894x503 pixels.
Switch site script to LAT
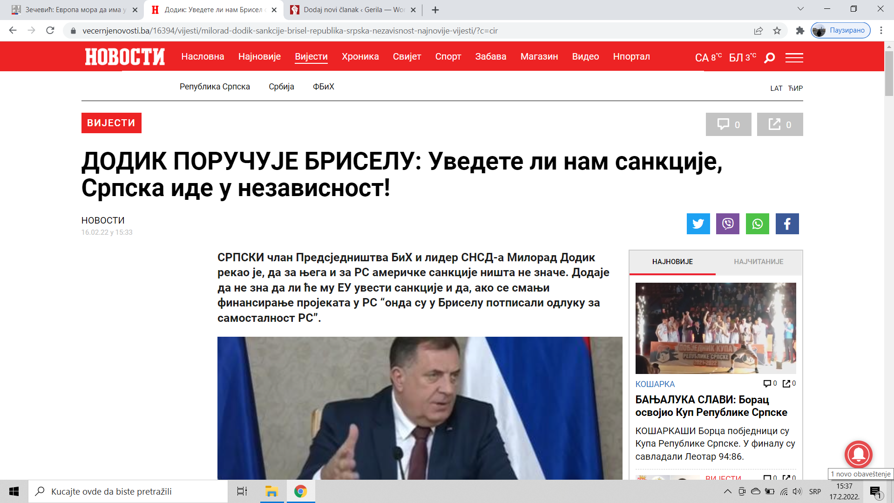pos(776,88)
